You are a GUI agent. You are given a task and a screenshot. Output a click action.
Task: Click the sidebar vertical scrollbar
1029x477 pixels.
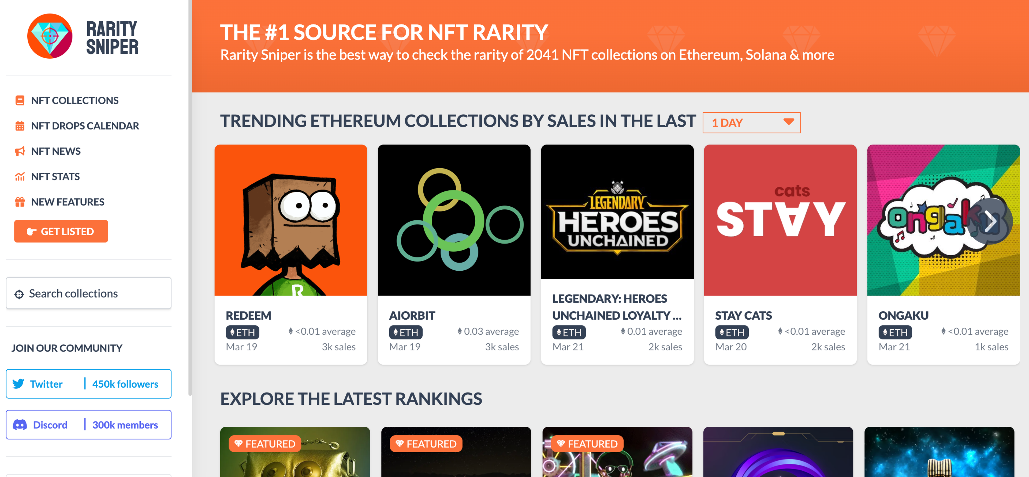point(190,198)
